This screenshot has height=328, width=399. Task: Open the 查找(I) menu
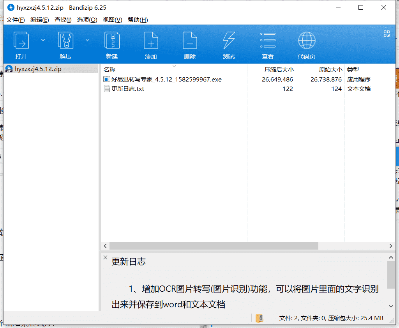click(x=63, y=20)
